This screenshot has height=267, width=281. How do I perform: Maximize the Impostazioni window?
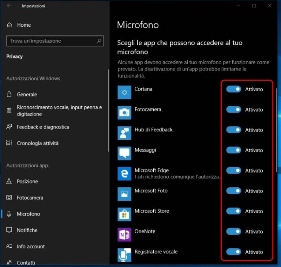[x=254, y=6]
